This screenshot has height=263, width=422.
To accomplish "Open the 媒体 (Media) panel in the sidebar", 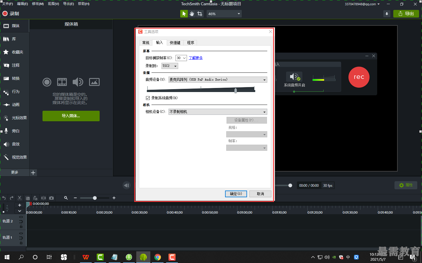I will [x=15, y=26].
